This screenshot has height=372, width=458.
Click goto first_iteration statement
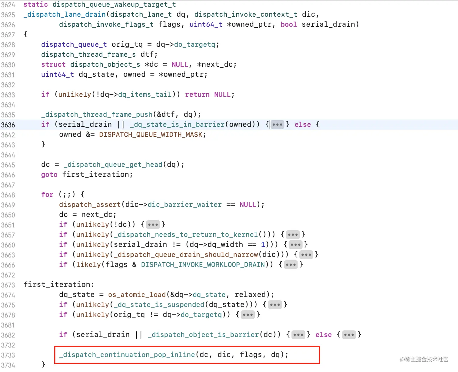(x=87, y=174)
